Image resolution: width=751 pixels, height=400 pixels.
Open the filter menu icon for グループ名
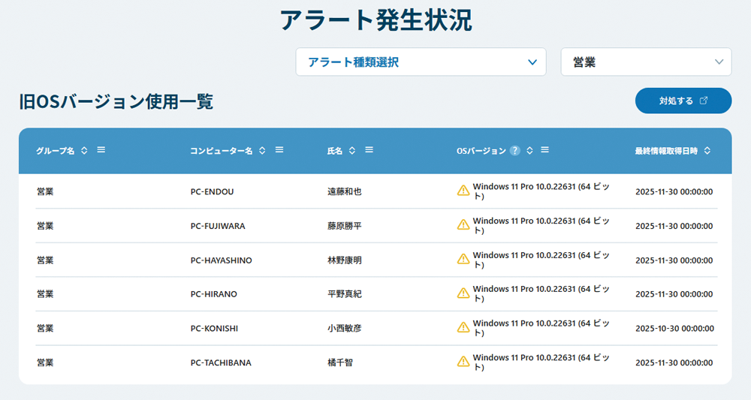[x=101, y=150]
